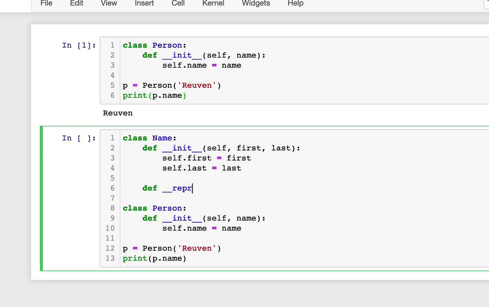Click the output text Reuven
This screenshot has height=307, width=489.
click(x=117, y=113)
